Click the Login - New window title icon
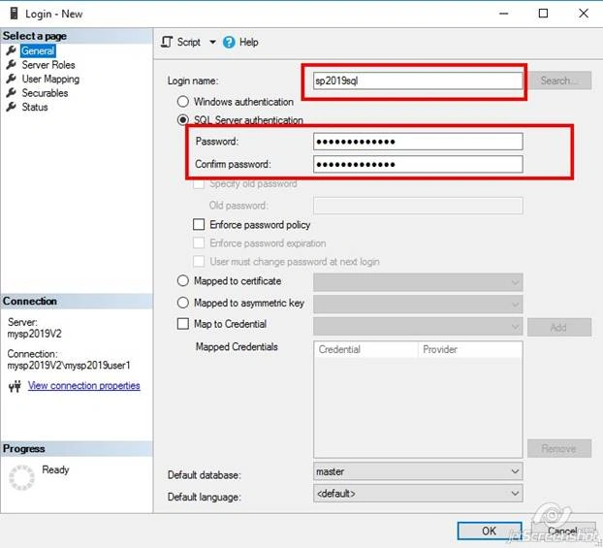The height and width of the screenshot is (548, 603). 15,14
